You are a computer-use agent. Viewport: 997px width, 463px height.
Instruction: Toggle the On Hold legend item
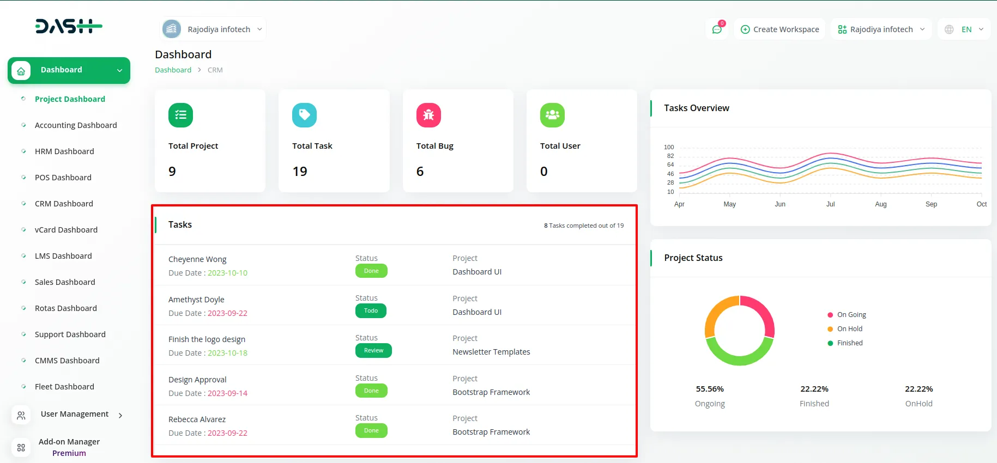coord(849,329)
